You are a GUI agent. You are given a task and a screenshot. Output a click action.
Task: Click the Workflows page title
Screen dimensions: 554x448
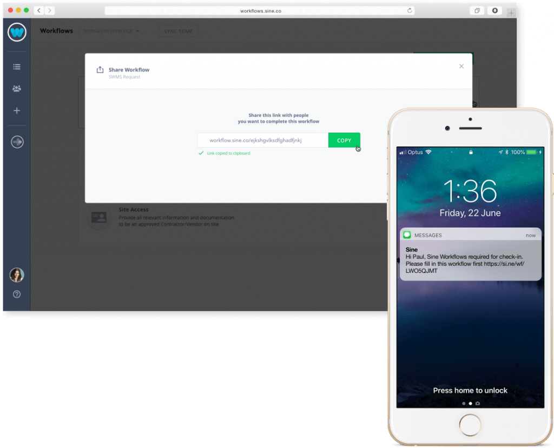pyautogui.click(x=56, y=31)
